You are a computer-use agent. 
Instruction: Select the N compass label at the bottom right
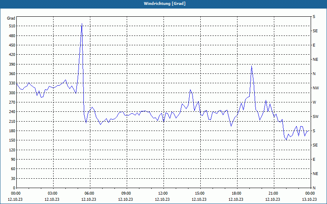point(314,188)
